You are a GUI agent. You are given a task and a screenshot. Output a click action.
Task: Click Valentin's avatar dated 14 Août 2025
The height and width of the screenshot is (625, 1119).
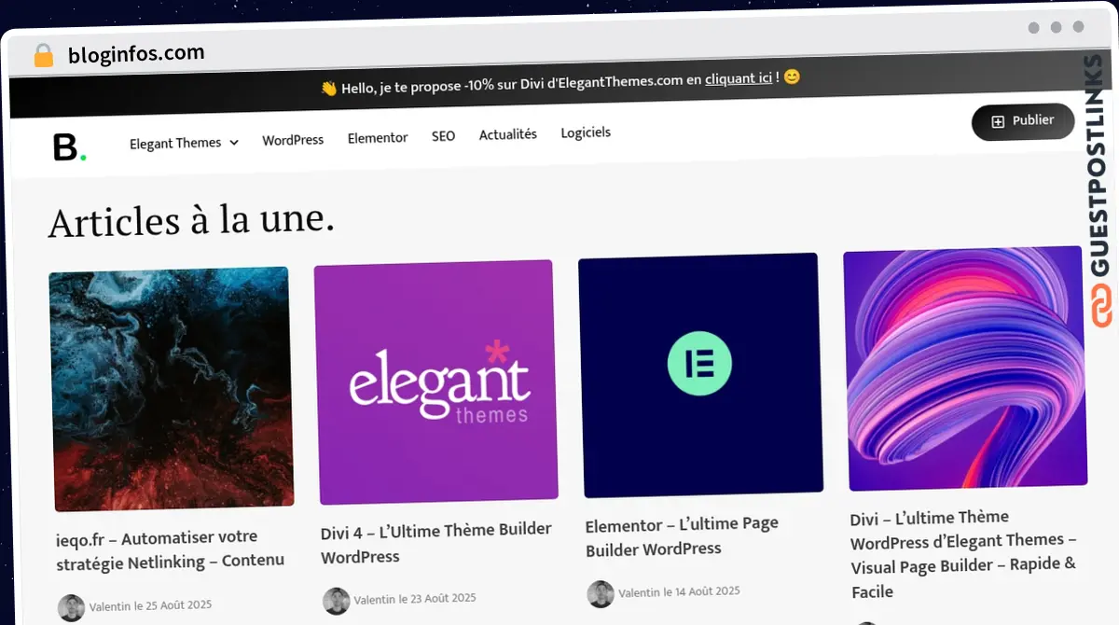[601, 594]
